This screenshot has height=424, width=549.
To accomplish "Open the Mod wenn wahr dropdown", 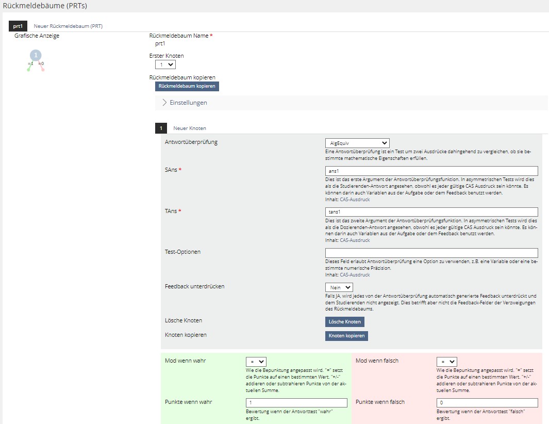I will point(256,362).
